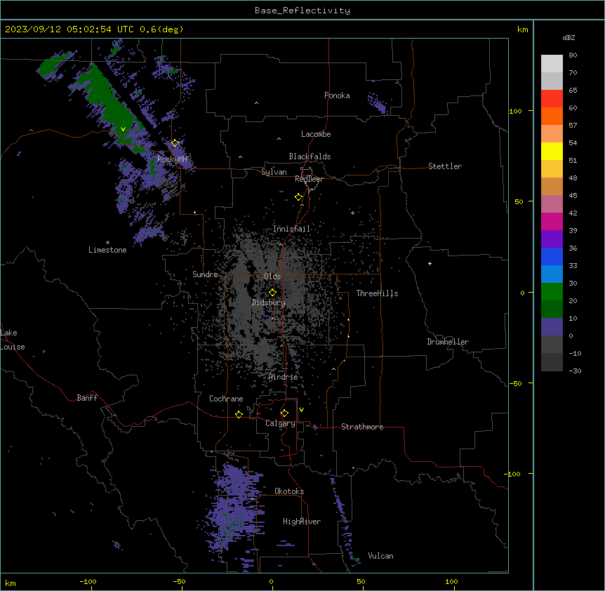Select the RedDeer label
The height and width of the screenshot is (591, 605).
[x=310, y=179]
